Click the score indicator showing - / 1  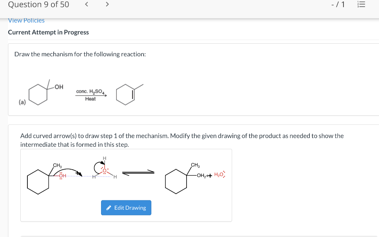coord(338,4)
